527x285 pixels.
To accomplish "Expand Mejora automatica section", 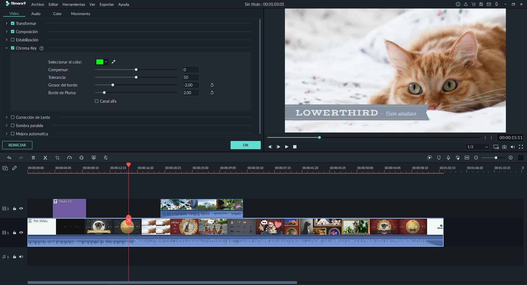I will click(x=7, y=134).
